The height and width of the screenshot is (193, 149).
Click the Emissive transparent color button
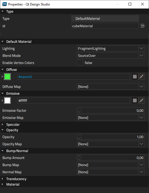point(141,100)
